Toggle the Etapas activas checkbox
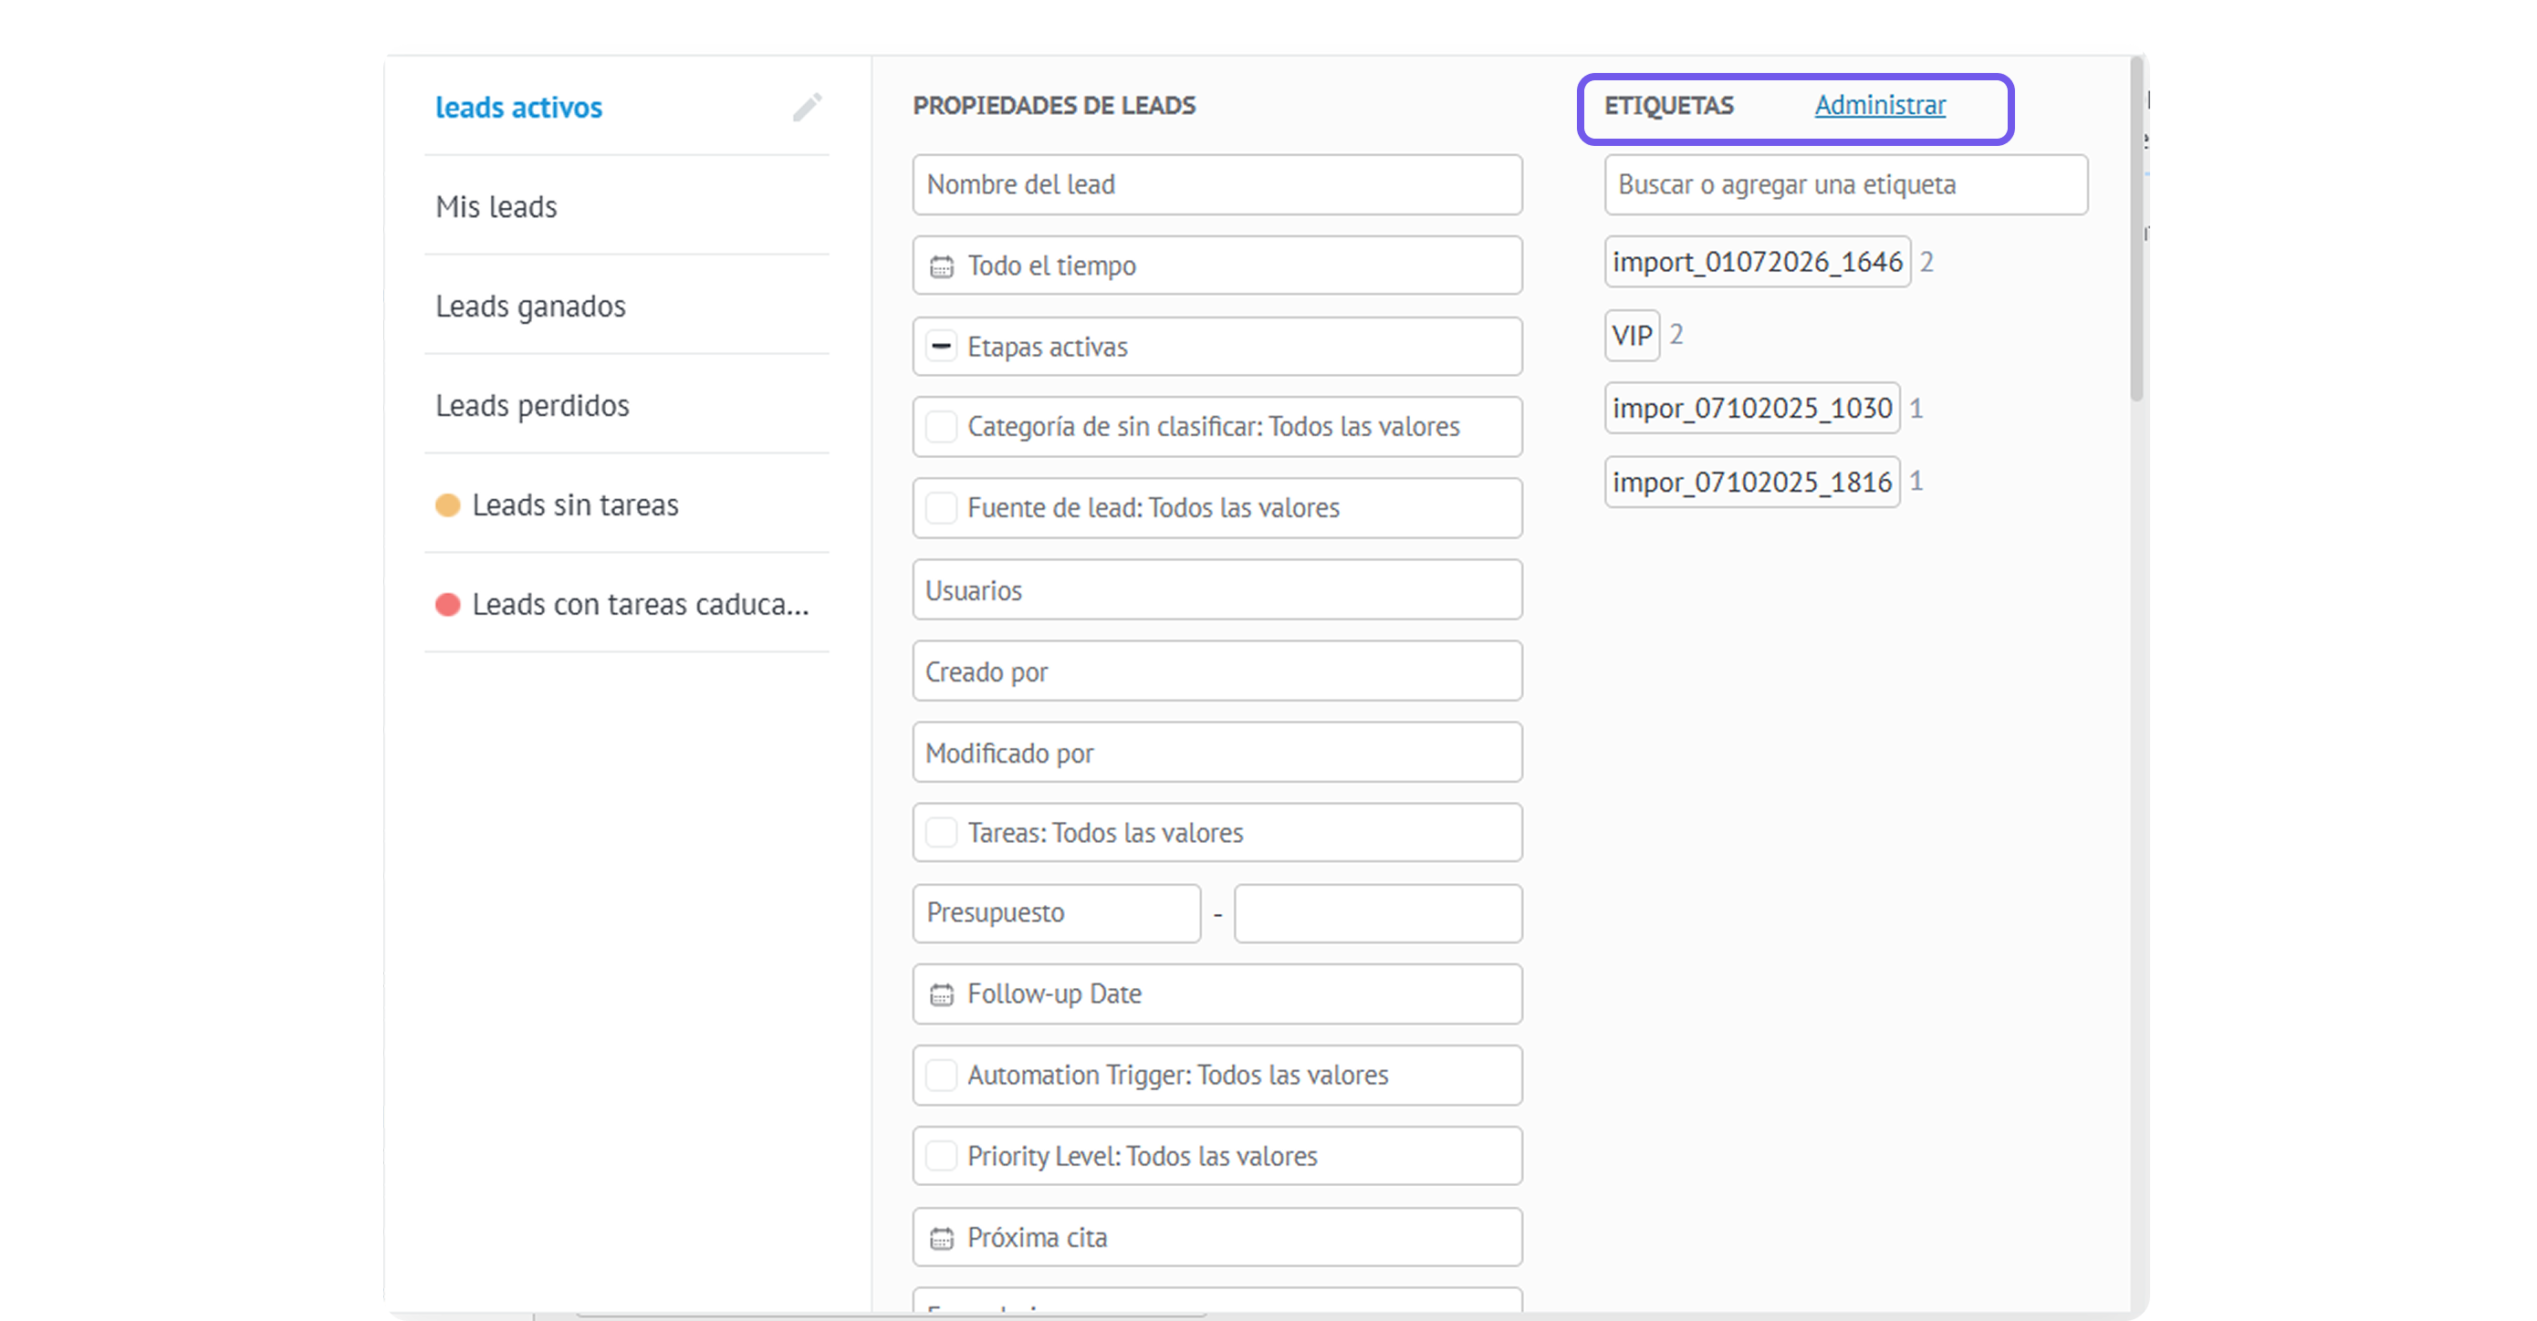 [x=942, y=347]
